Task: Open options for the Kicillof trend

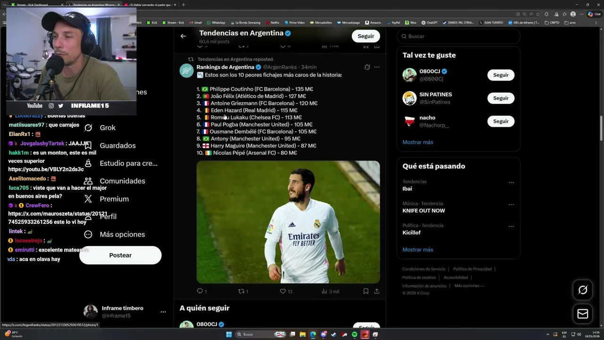Action: pos(511,227)
